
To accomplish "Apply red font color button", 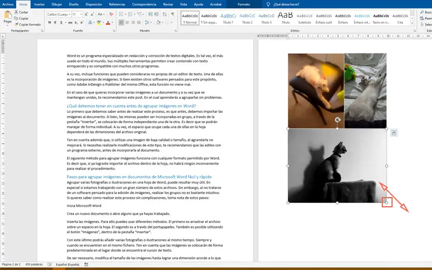I will click(x=108, y=23).
